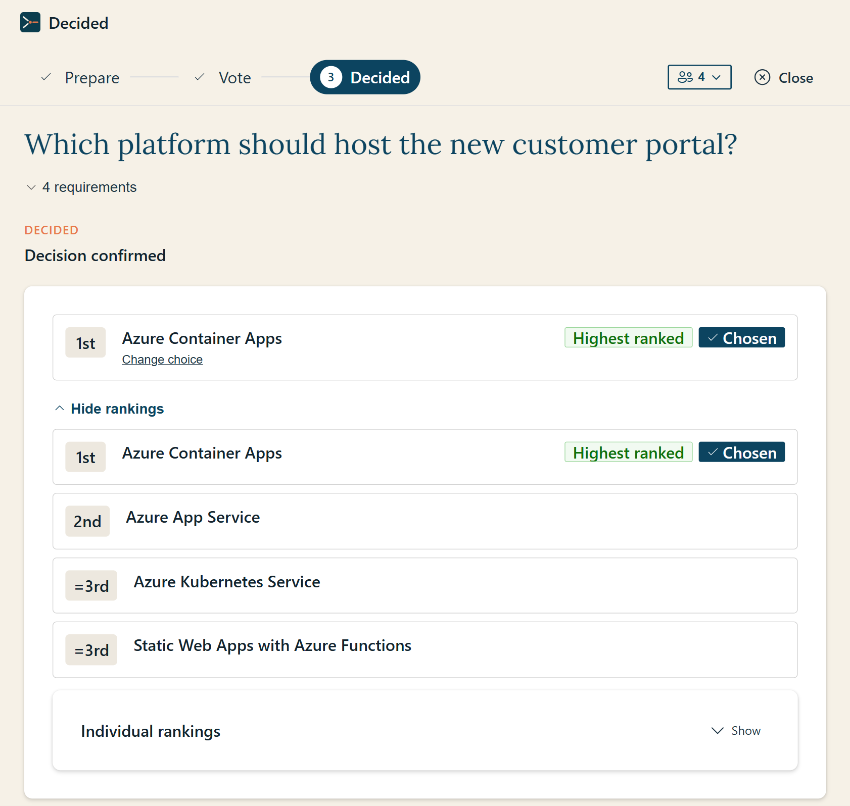The height and width of the screenshot is (806, 850).
Task: Show the Individual rankings panel
Action: click(736, 731)
